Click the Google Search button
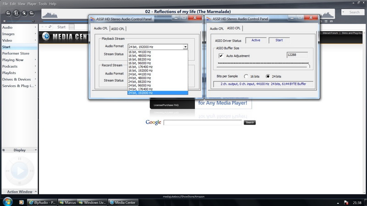367x206 pixels. click(x=250, y=123)
